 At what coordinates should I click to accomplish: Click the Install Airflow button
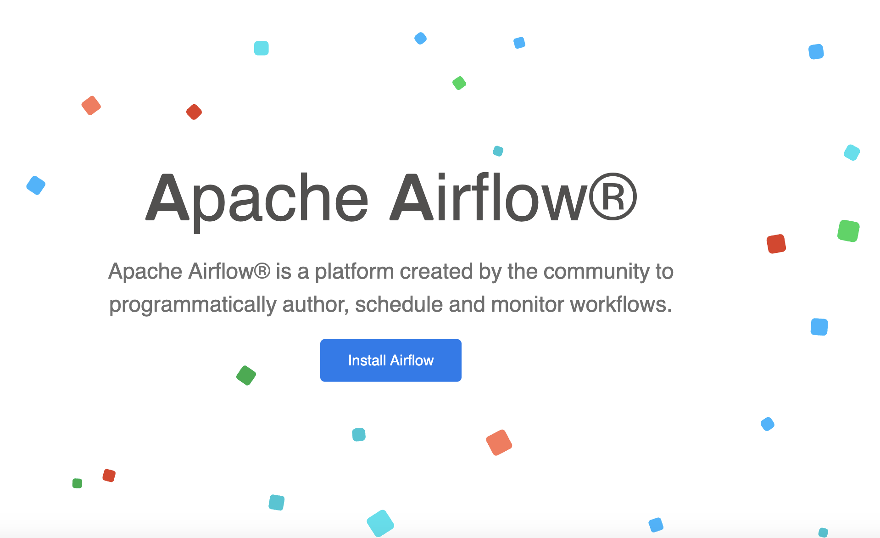tap(390, 360)
